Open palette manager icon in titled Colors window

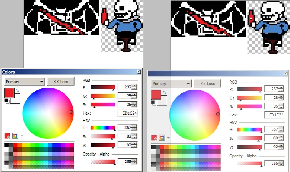click(15, 136)
